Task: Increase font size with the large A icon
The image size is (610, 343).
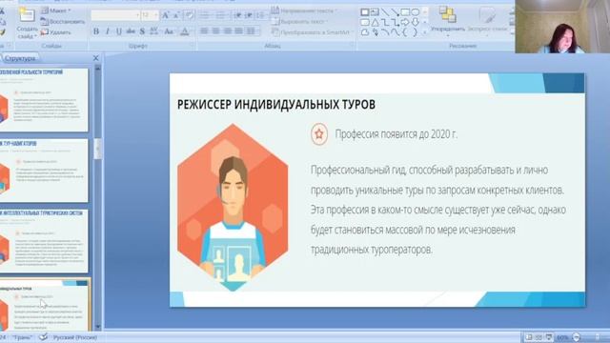Action: coord(165,15)
